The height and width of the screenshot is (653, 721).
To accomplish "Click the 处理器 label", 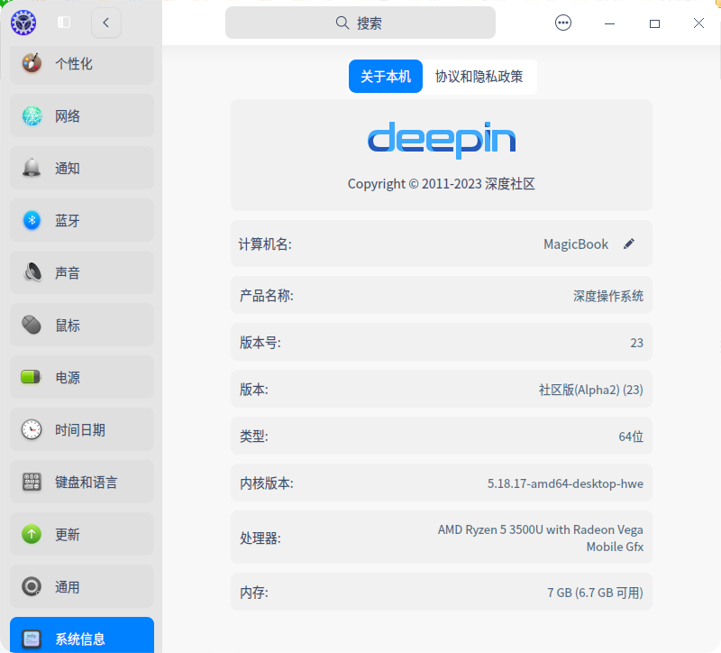I will point(260,538).
